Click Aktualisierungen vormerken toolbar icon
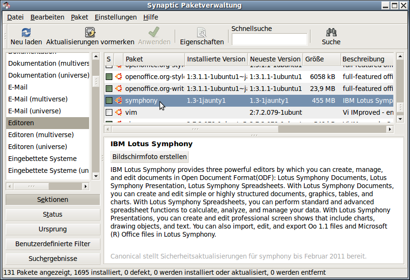 90,32
